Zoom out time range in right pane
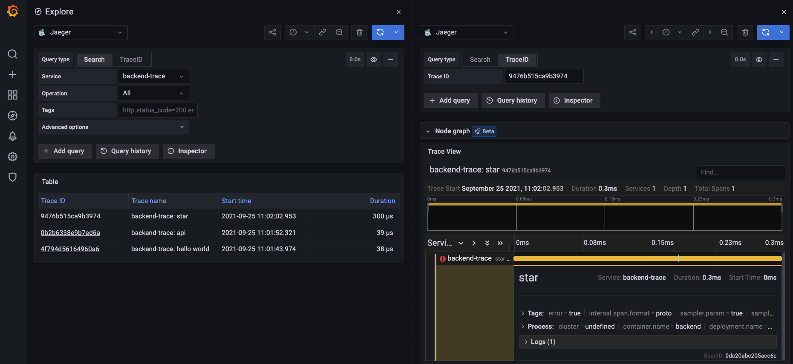Screen dimensions: 793x364 point(724,32)
